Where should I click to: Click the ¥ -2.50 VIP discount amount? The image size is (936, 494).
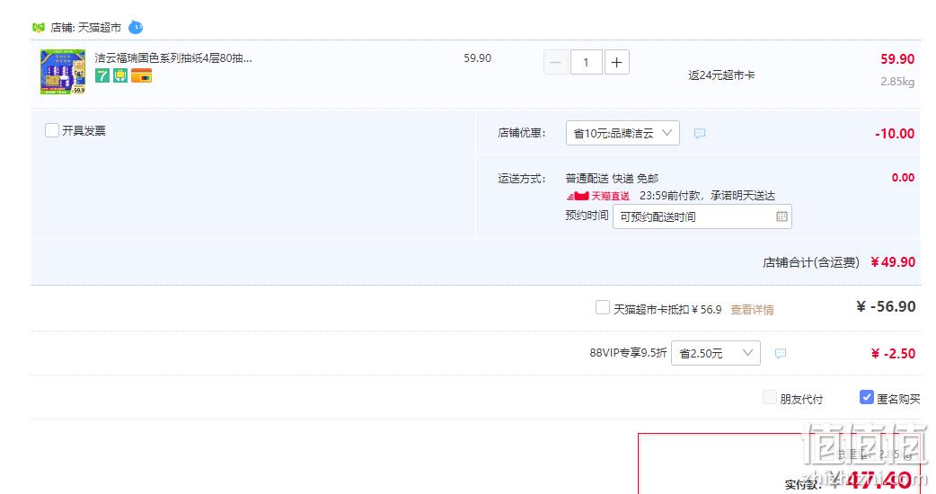coord(893,354)
